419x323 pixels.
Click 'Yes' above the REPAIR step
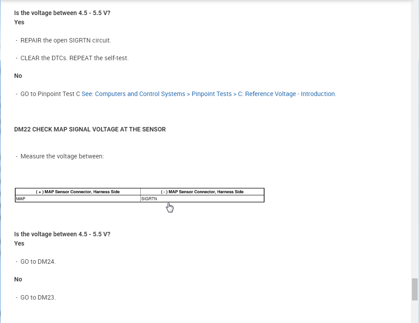pyautogui.click(x=19, y=22)
